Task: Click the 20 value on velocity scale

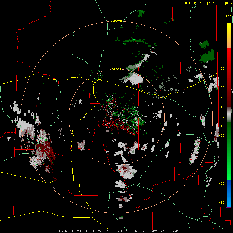Action: [222, 97]
